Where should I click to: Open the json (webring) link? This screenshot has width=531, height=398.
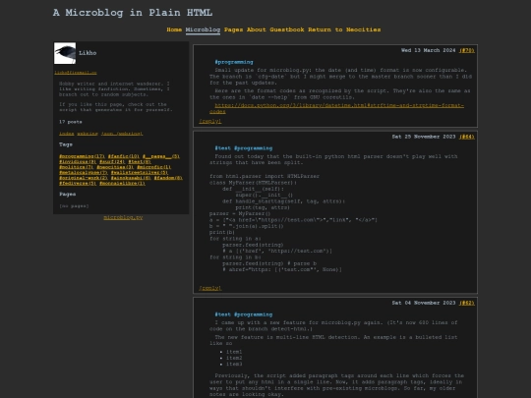click(122, 134)
